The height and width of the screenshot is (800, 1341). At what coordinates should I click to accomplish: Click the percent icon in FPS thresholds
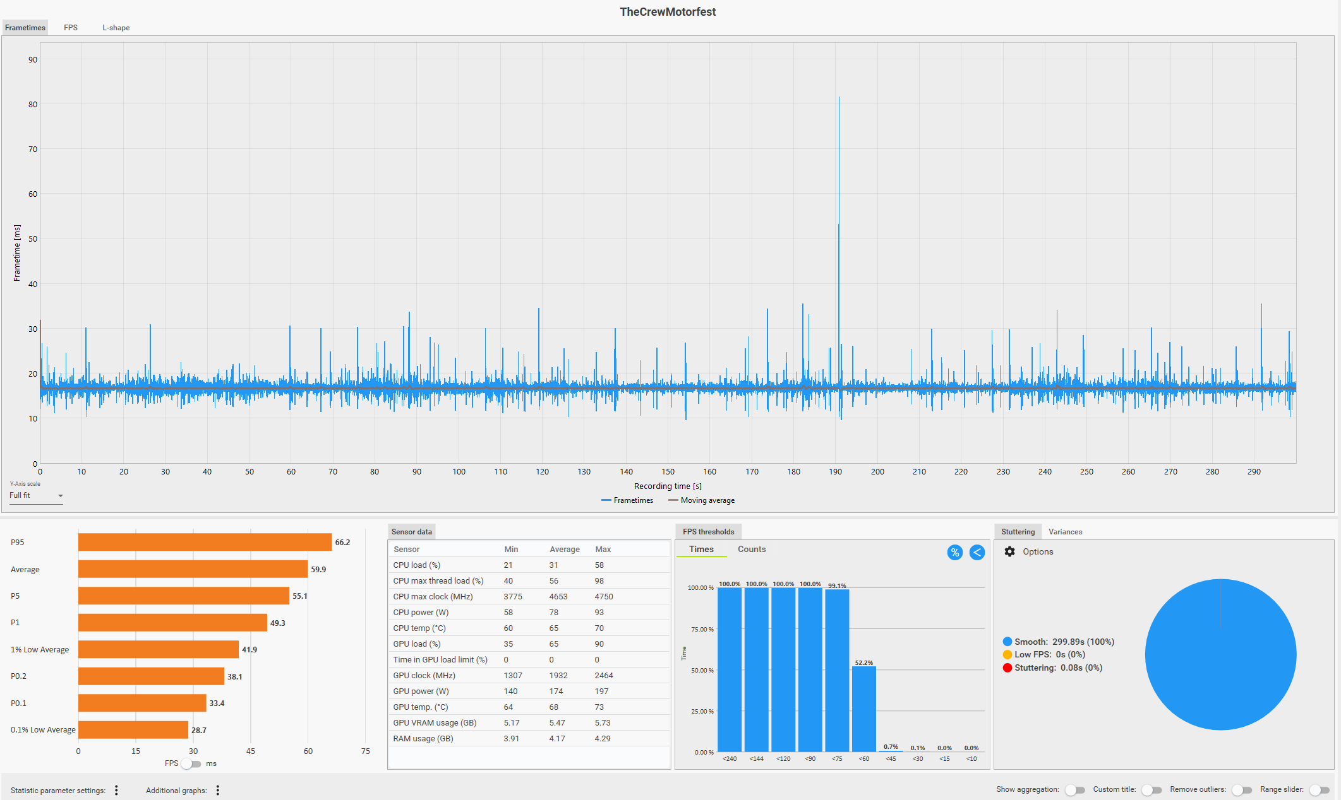click(954, 553)
